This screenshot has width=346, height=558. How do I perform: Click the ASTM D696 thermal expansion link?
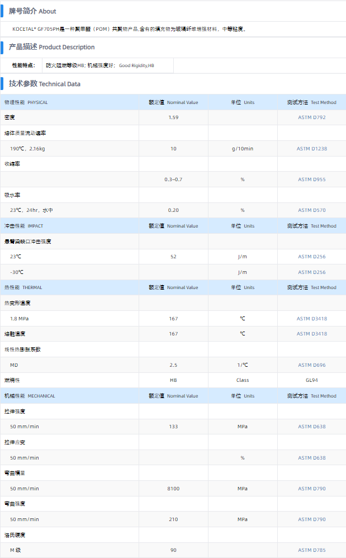pyautogui.click(x=311, y=365)
